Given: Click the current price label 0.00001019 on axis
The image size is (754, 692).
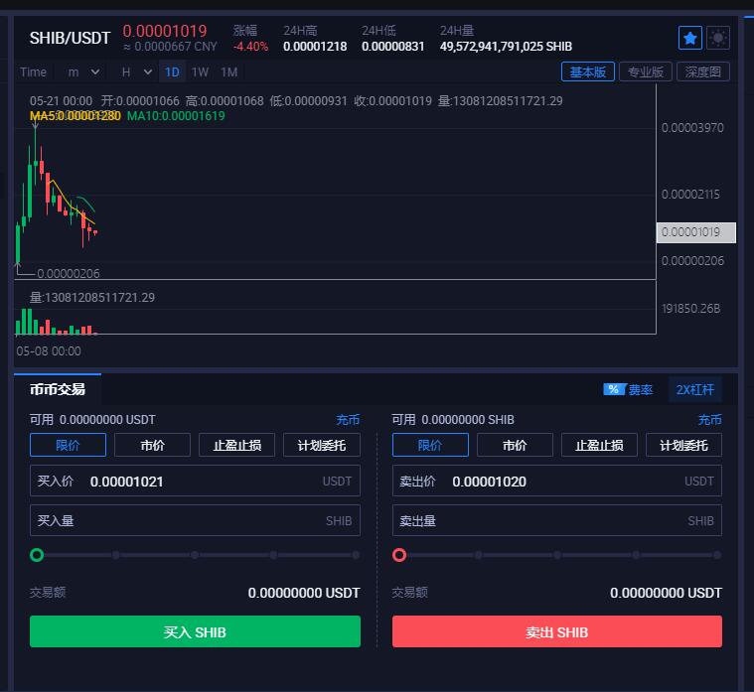Looking at the screenshot, I should (x=695, y=232).
